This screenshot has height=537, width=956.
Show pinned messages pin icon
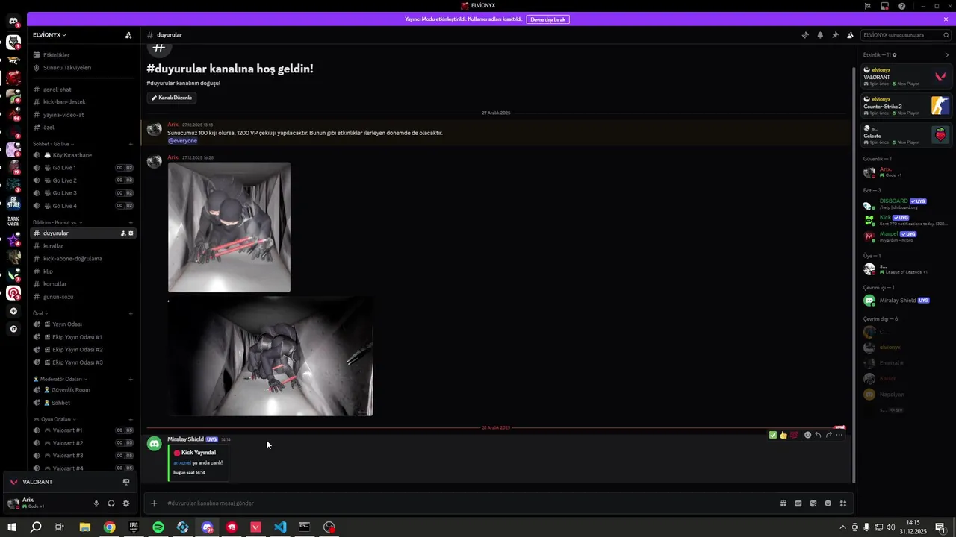(835, 35)
